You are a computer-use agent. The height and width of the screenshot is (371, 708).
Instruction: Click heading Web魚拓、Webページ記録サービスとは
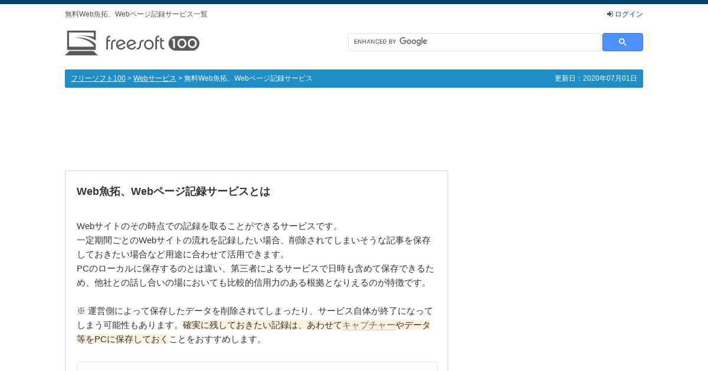pos(173,191)
